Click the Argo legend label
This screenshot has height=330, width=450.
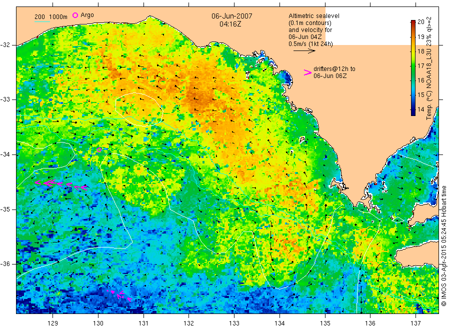pos(87,15)
